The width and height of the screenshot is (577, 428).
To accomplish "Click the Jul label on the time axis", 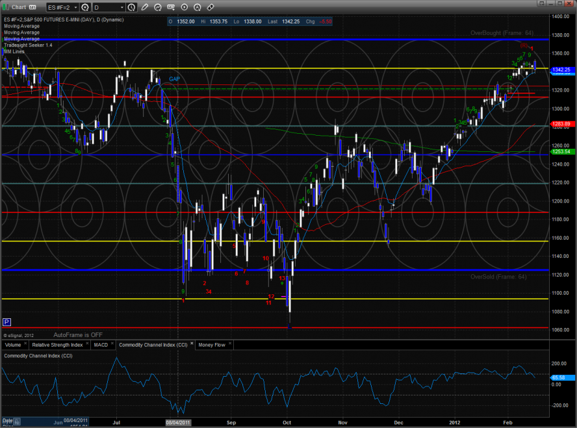I will pos(116,423).
